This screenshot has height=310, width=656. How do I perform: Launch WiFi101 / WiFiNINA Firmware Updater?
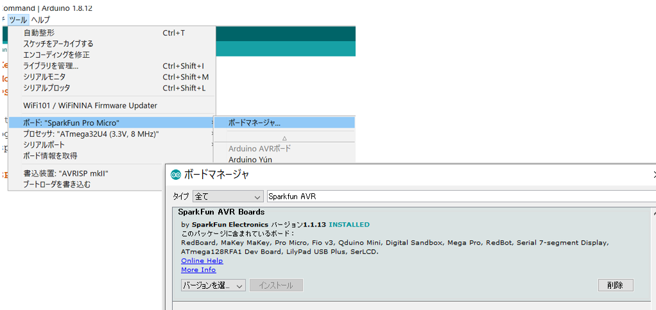[112, 105]
